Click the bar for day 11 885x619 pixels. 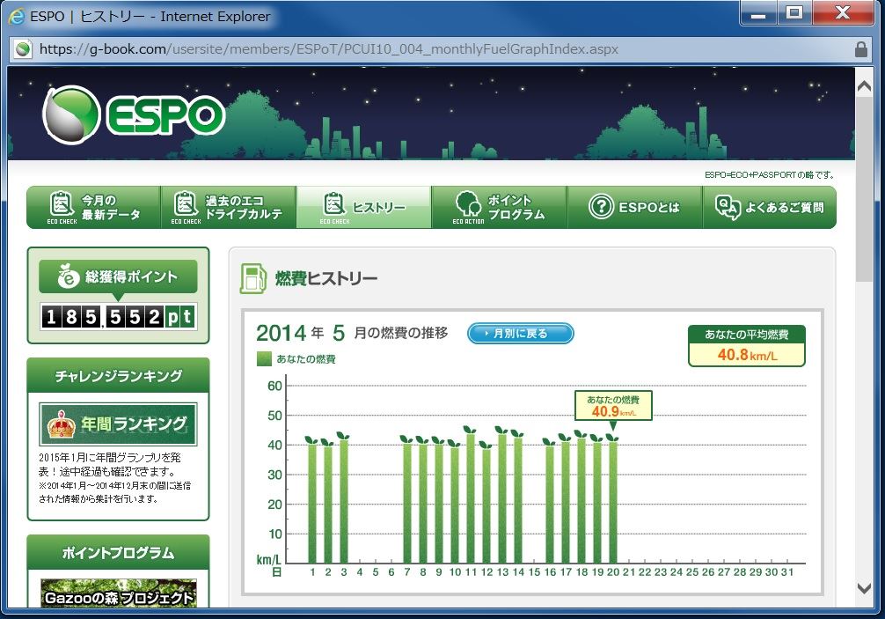(x=471, y=498)
